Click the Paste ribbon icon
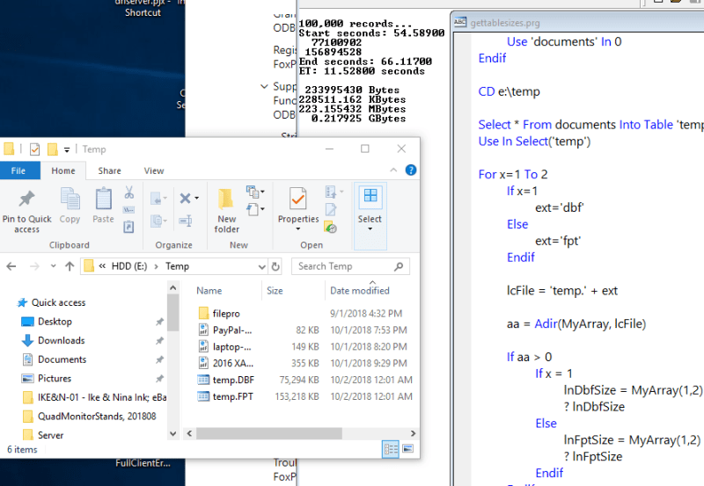The image size is (704, 486). coord(103,206)
